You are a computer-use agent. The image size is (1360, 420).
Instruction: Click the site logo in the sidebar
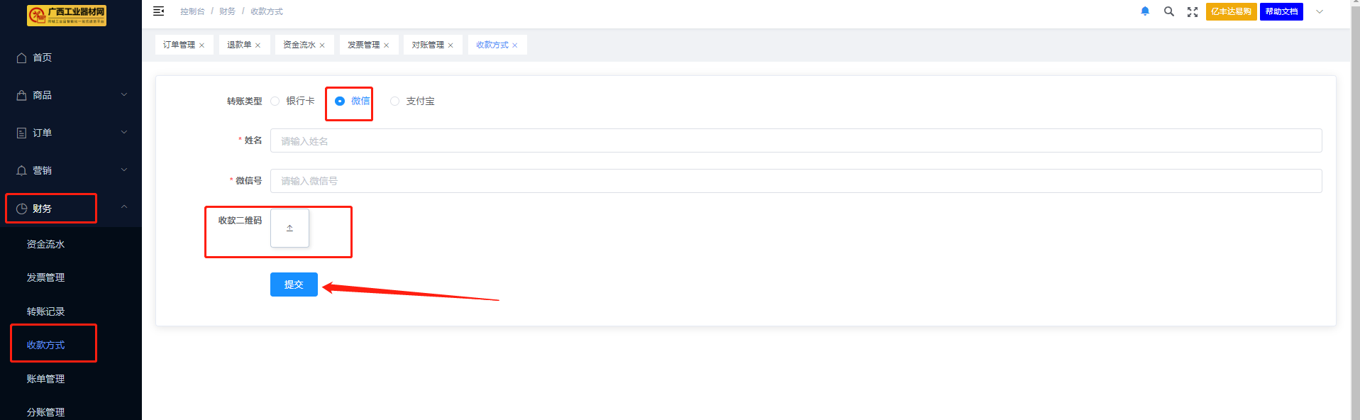(66, 15)
